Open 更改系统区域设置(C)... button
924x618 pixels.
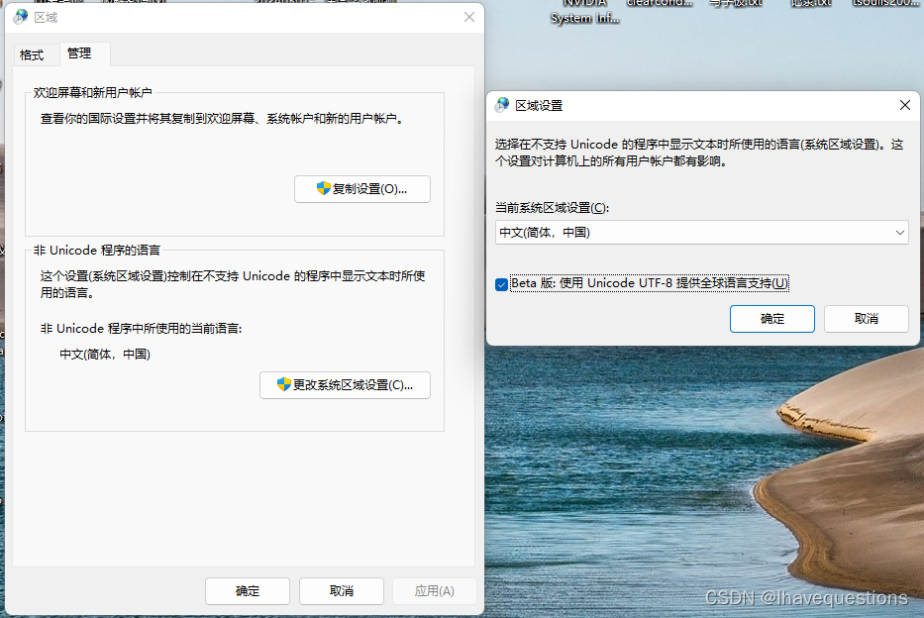(346, 385)
